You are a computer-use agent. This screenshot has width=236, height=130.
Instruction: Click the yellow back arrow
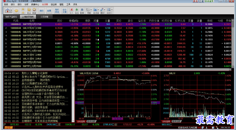pyautogui.click(x=16, y=11)
